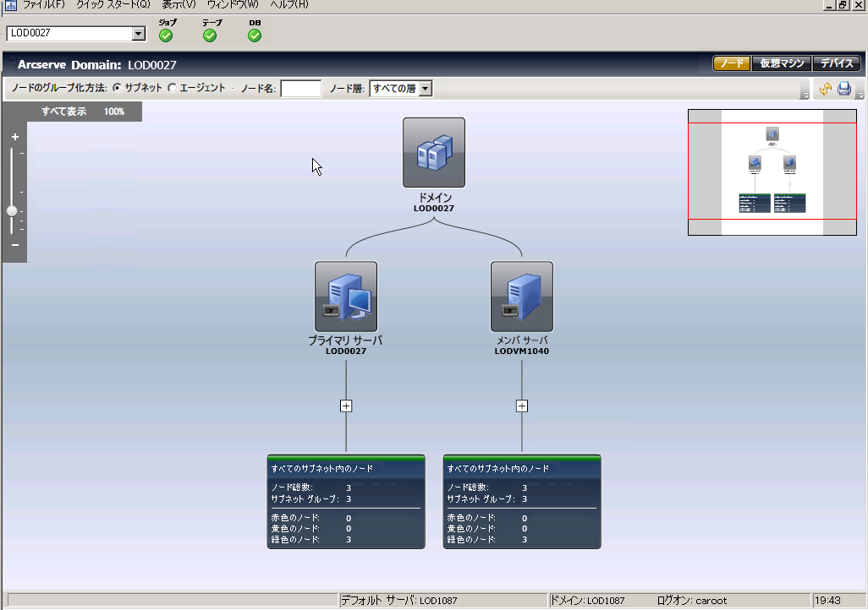Click the zoom slider handle
This screenshot has width=868, height=610.
click(12, 211)
